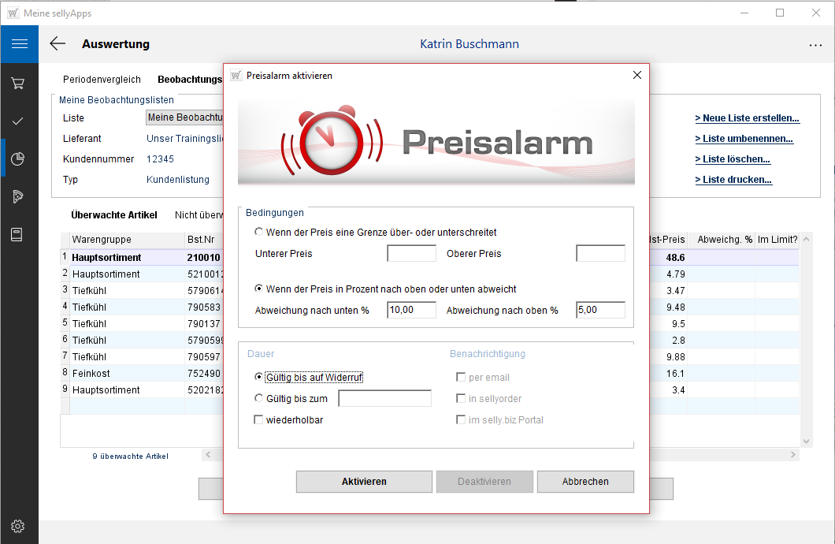
Task: Open the pie chart analysis icon
Action: 18,159
